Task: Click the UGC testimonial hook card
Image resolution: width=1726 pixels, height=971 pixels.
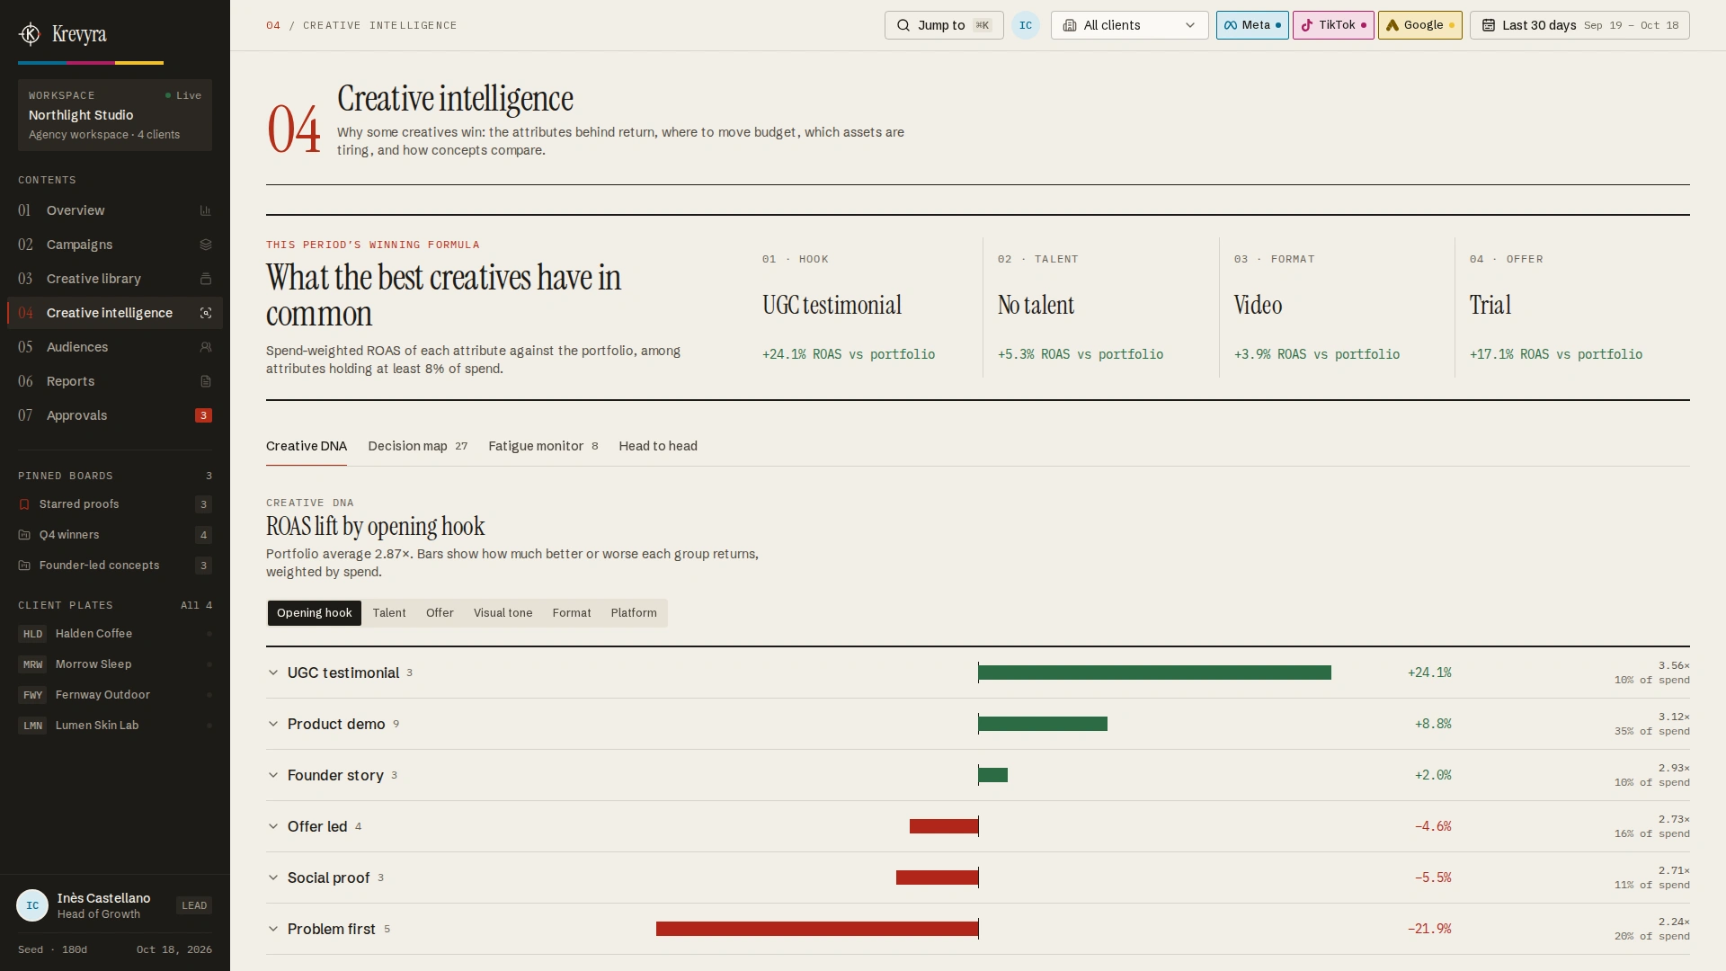Action: pos(865,307)
